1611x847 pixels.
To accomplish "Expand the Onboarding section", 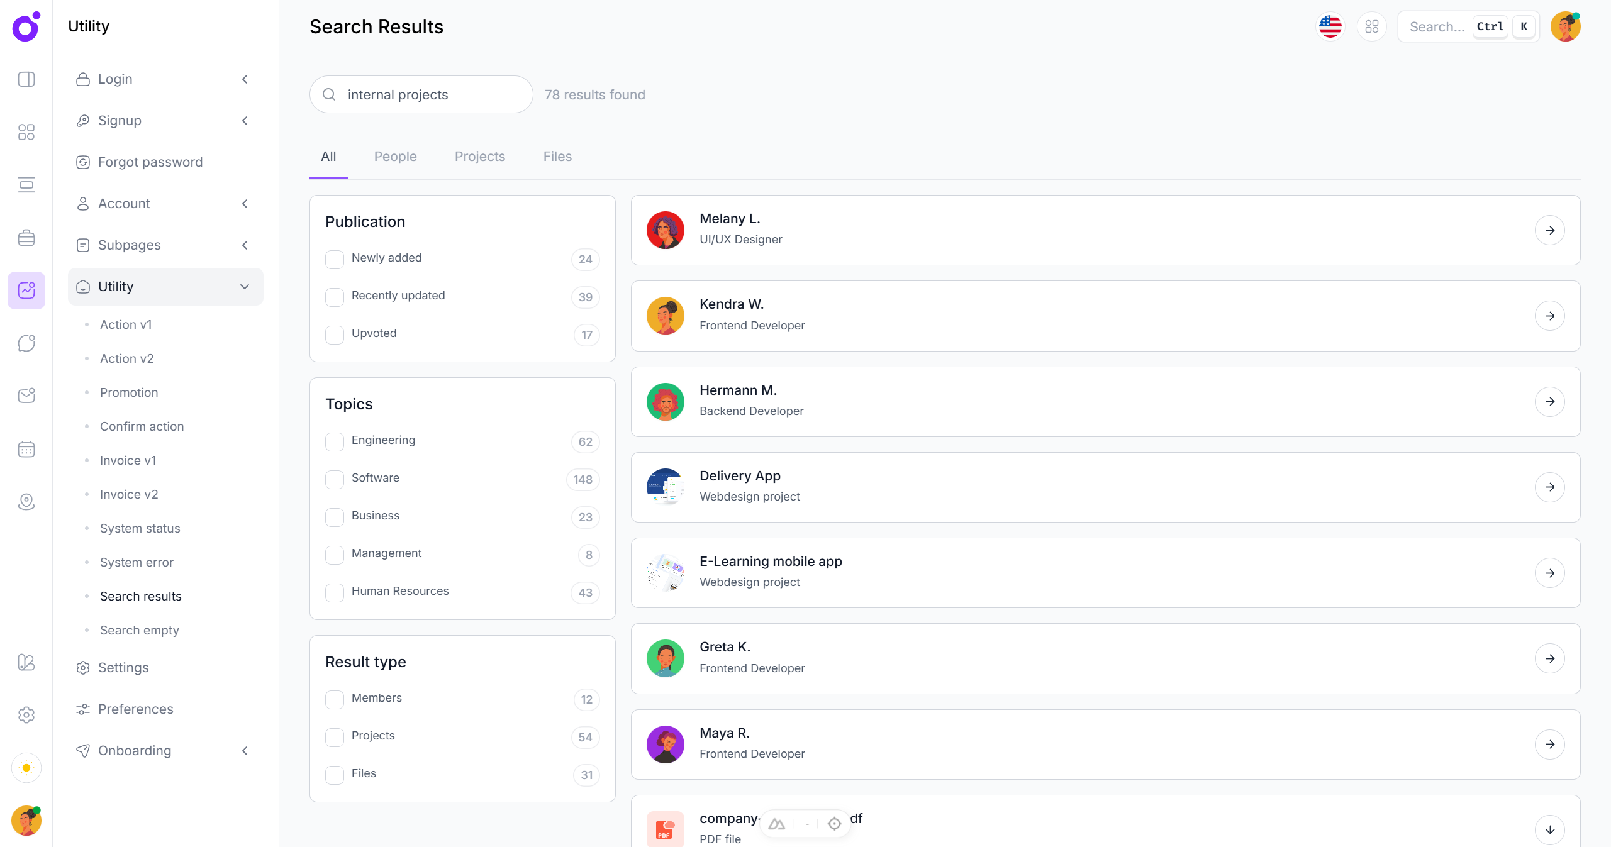I will (x=245, y=751).
